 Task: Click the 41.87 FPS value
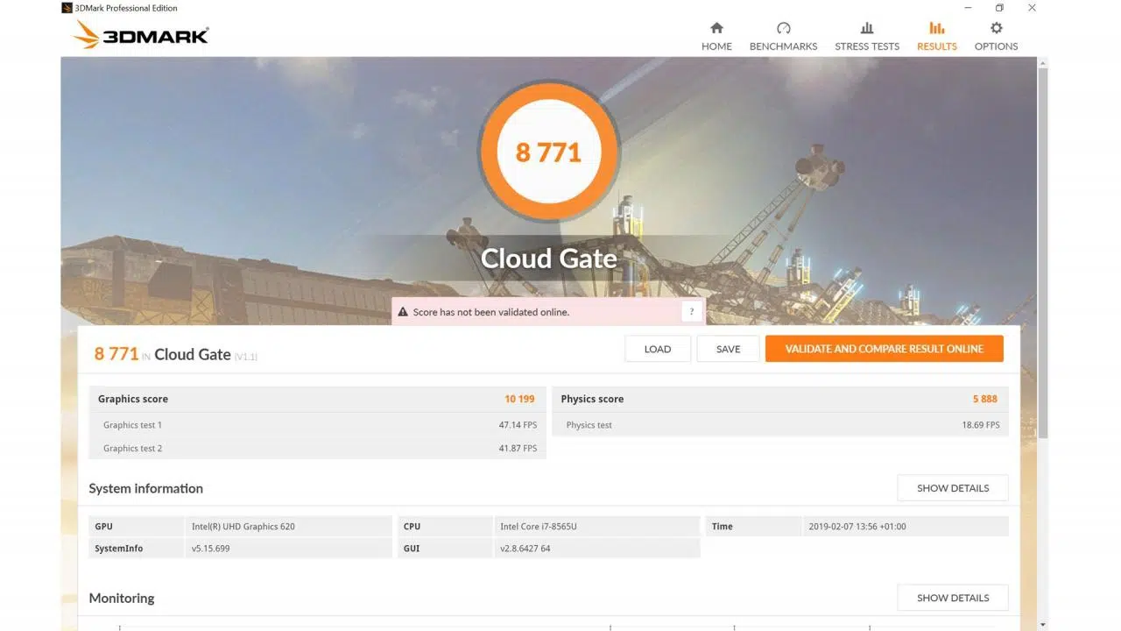coord(518,448)
